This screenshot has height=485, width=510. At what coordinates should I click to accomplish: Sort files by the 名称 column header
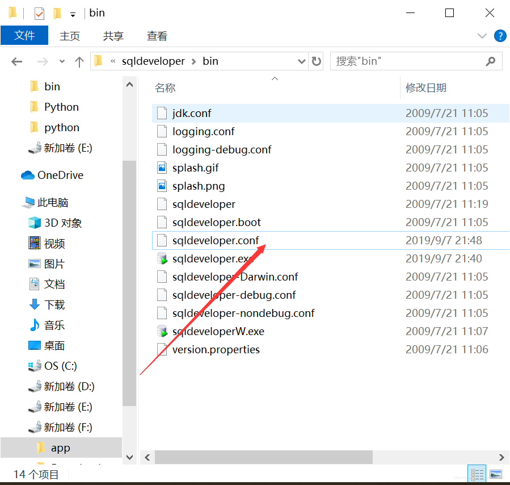click(165, 88)
